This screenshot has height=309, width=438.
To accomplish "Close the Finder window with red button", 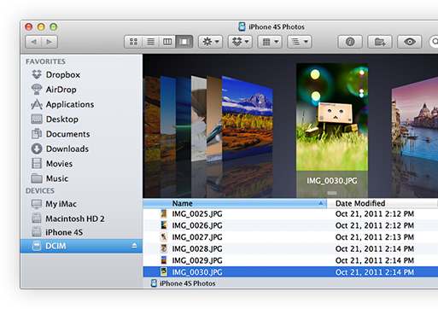I will click(x=29, y=26).
